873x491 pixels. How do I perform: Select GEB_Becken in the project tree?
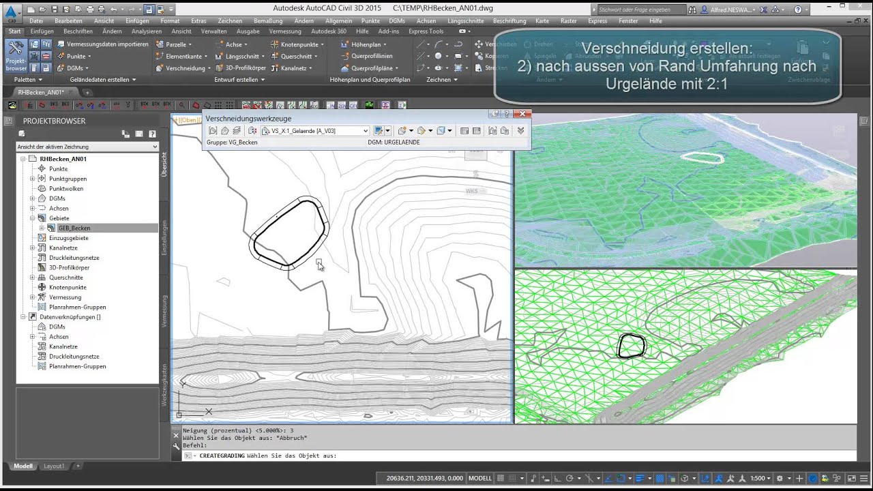[x=74, y=228]
